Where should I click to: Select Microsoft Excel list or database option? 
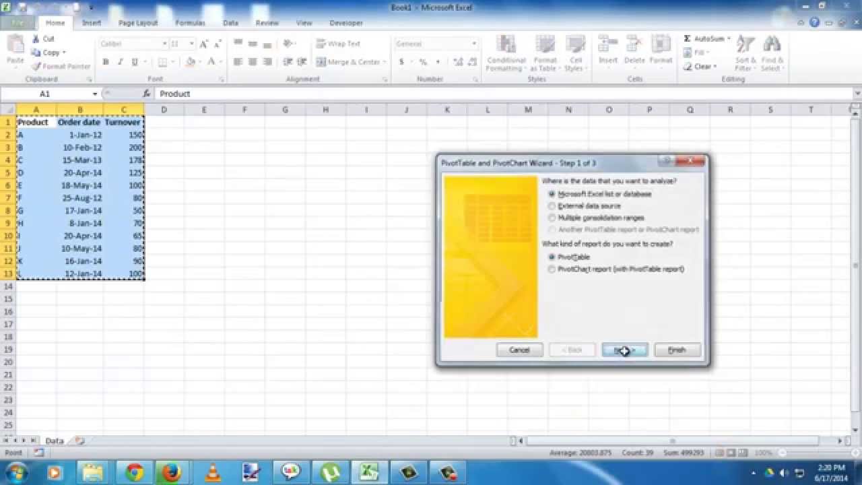click(x=600, y=194)
